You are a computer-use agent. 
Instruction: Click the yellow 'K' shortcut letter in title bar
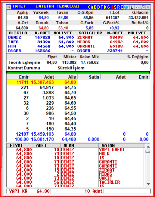click(x=105, y=7)
